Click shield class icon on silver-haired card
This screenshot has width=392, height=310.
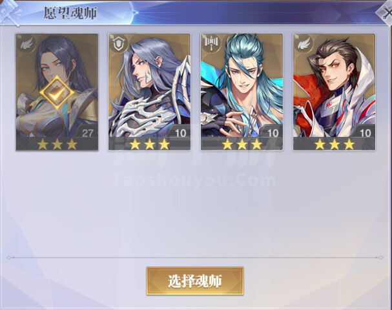tap(119, 45)
